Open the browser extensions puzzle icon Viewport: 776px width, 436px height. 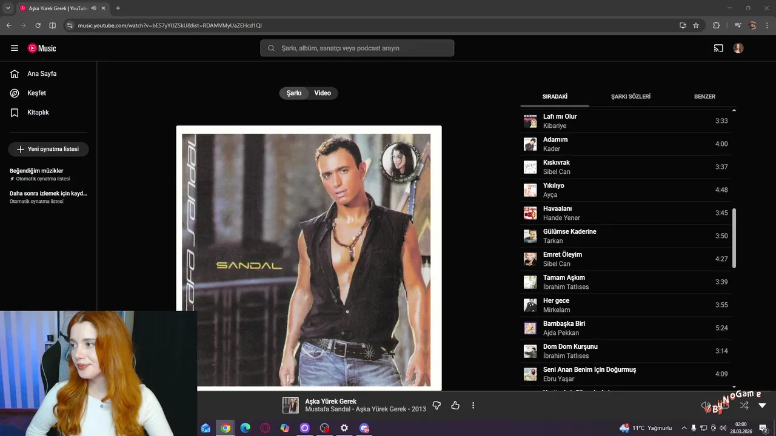[x=717, y=25]
